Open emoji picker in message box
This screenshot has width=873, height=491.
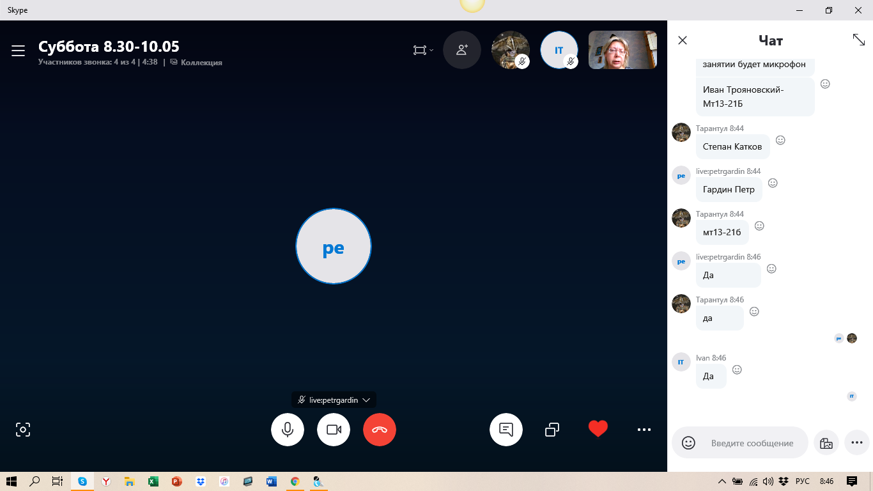pyautogui.click(x=688, y=443)
